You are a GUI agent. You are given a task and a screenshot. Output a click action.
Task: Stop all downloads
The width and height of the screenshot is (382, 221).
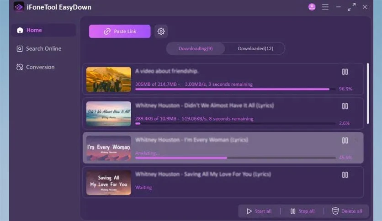tap(302, 211)
